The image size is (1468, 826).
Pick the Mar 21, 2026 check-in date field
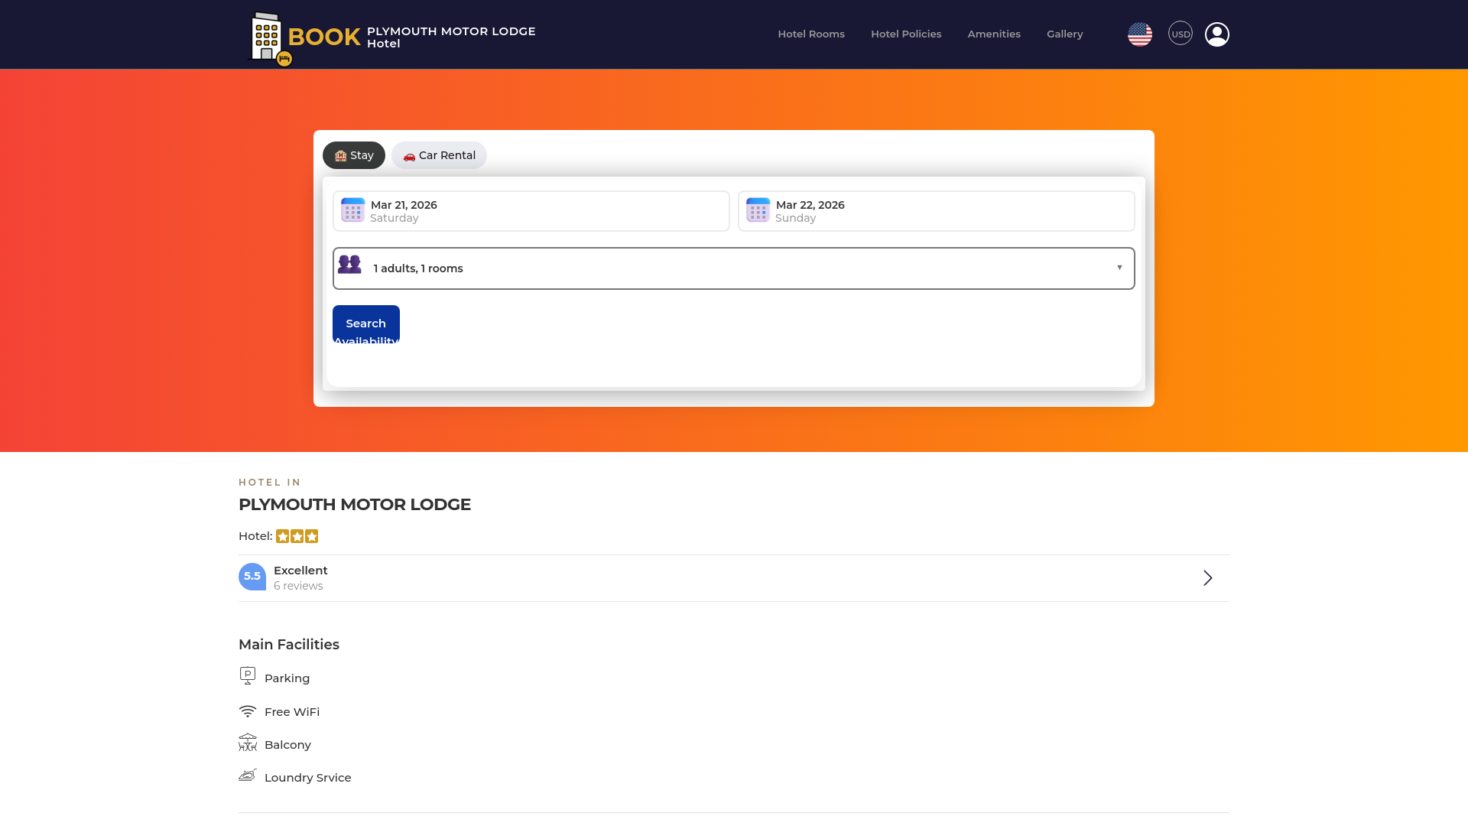pos(531,211)
